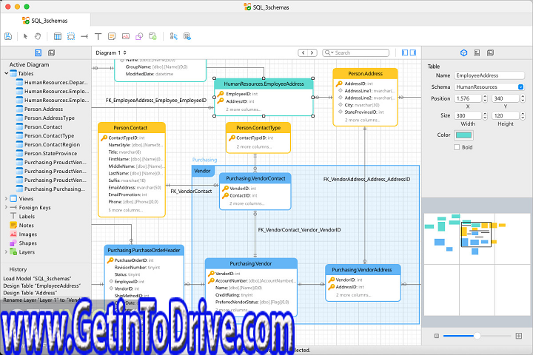Image resolution: width=533 pixels, height=355 pixels.
Task: Click the Person.ContactType table header
Action: [258, 128]
